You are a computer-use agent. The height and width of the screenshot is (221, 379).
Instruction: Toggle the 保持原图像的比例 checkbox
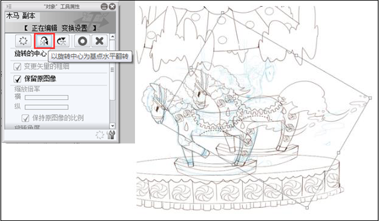pos(25,118)
